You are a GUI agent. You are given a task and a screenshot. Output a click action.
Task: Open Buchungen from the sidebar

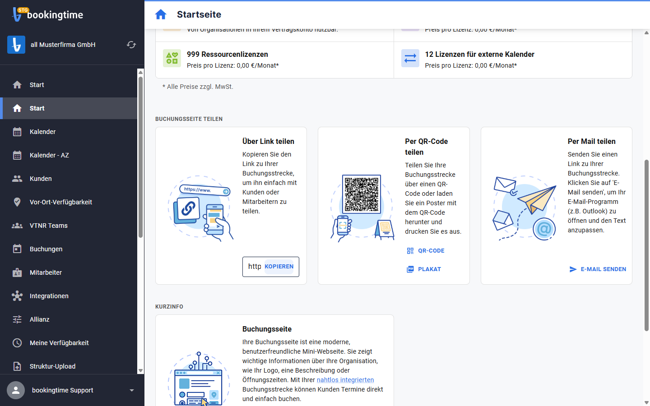(69, 249)
